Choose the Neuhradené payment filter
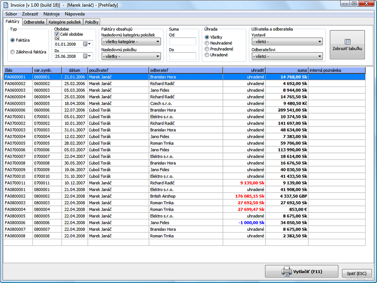Image resolution: width=377 pixels, height=283 pixels. coord(207,43)
